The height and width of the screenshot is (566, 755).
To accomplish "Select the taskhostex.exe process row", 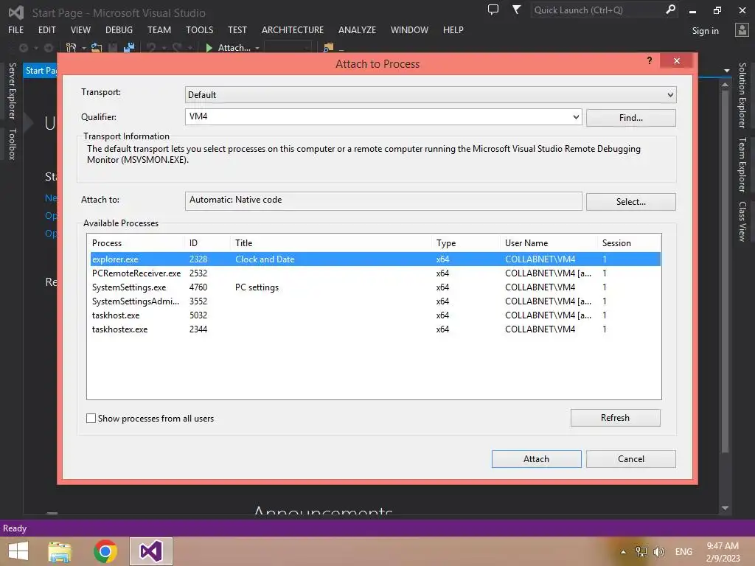I will pos(375,329).
